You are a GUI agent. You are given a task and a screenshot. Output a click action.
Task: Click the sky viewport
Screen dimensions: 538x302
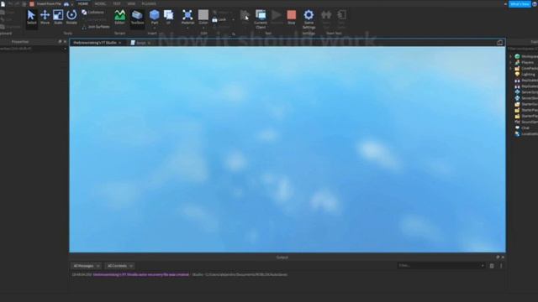click(x=287, y=149)
